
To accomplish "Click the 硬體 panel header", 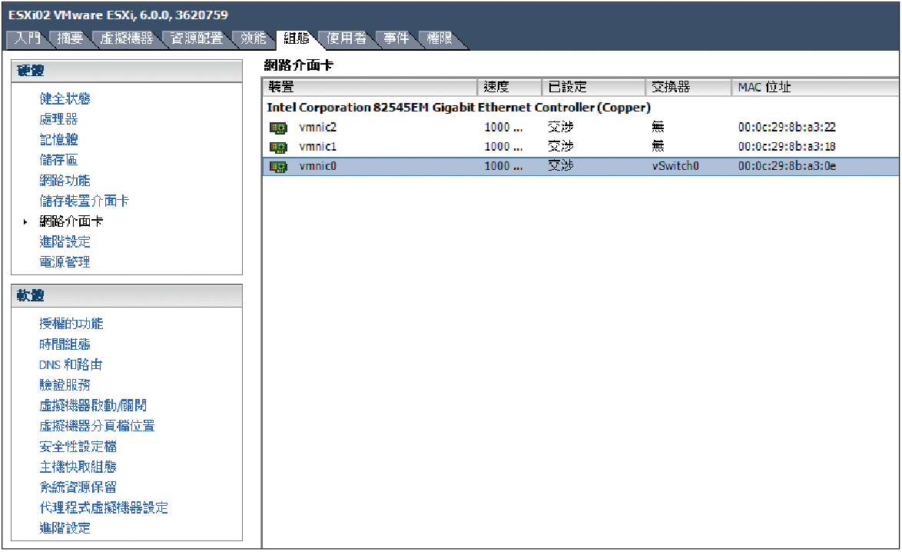I will pyautogui.click(x=127, y=71).
